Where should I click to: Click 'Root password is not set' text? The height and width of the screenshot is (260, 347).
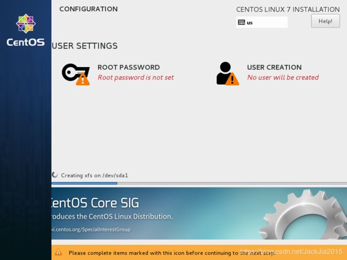pos(136,78)
